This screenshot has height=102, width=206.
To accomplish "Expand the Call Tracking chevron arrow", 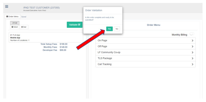I will [193, 64].
